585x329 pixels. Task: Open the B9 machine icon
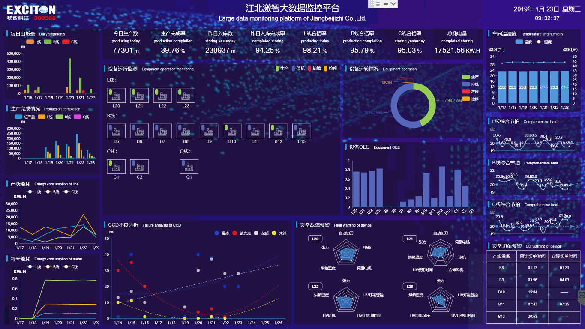tap(209, 131)
